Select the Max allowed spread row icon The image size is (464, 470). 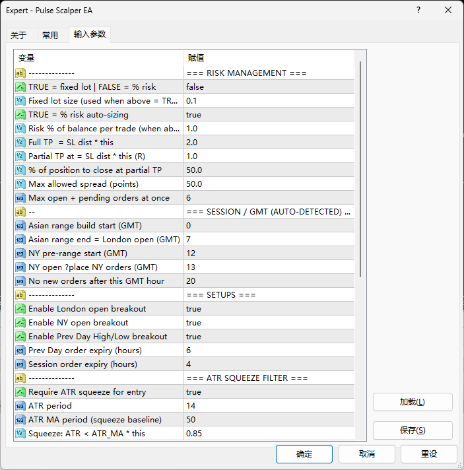click(20, 184)
